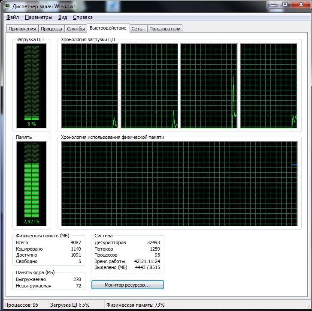
Task: Open the Справка menu
Action: [82, 17]
